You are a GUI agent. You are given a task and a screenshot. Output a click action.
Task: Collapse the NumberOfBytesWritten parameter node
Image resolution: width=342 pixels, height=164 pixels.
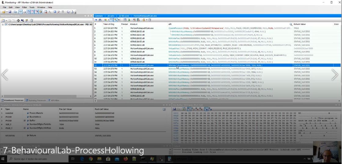coord(25,128)
